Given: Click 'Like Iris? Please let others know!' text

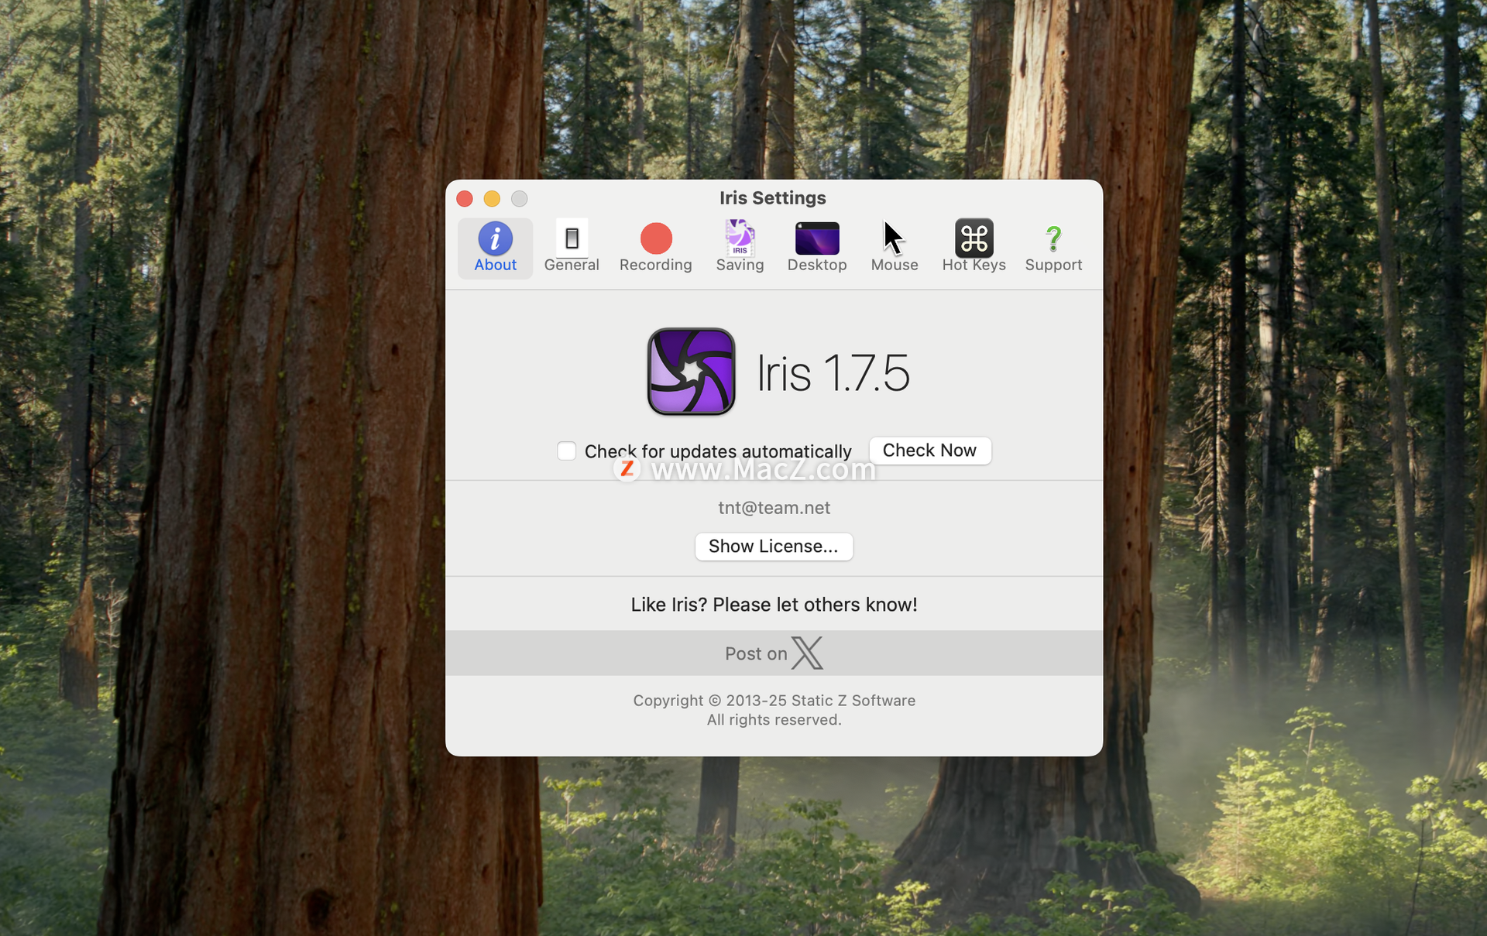Looking at the screenshot, I should [774, 605].
